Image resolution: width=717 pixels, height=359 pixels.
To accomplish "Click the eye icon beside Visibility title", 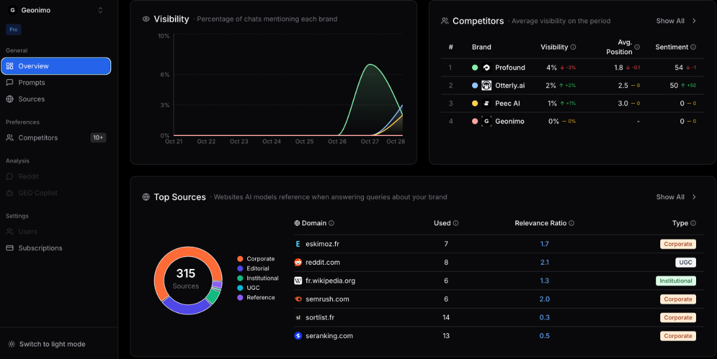I will point(146,19).
